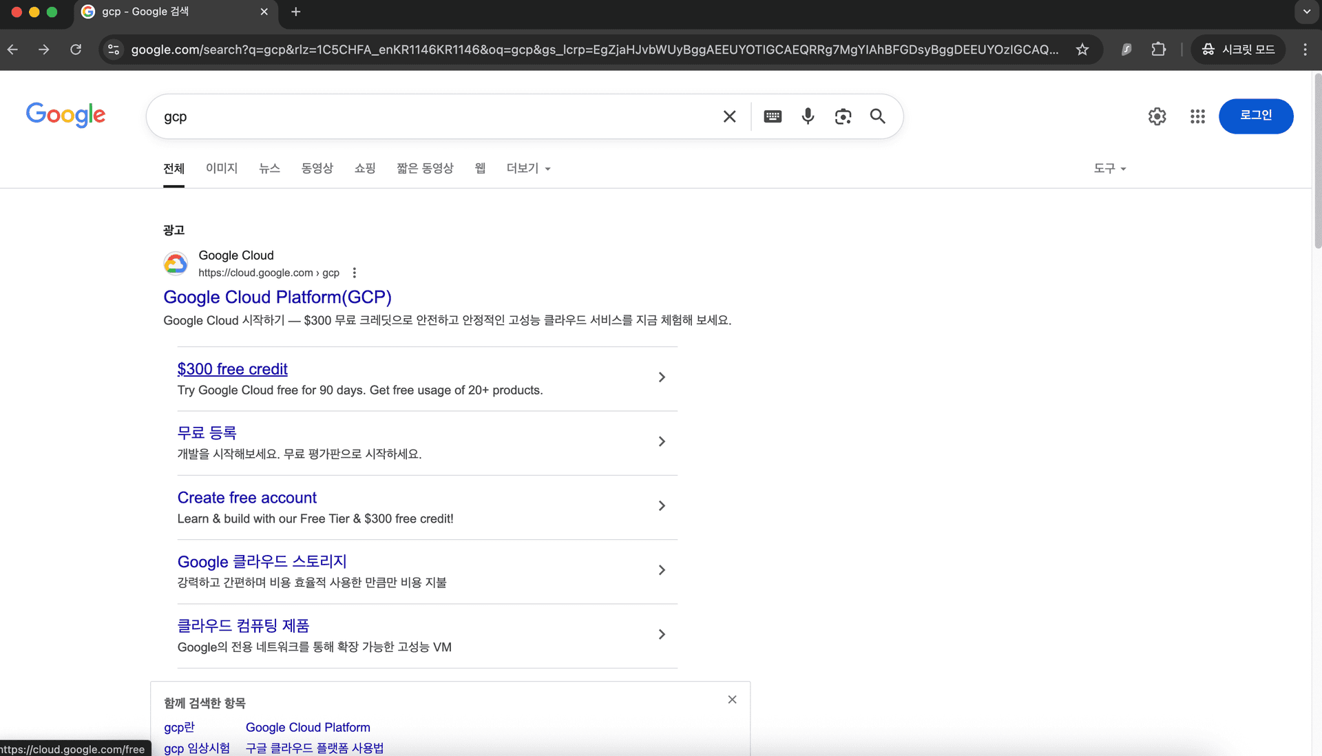1322x756 pixels.
Task: Click chevron beside 무료 등록
Action: [662, 441]
